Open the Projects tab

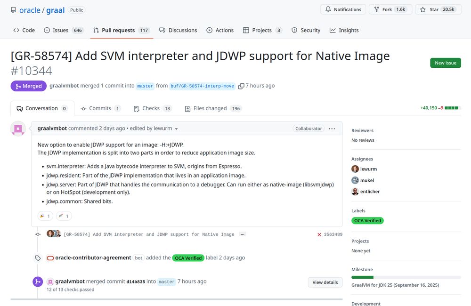262,30
